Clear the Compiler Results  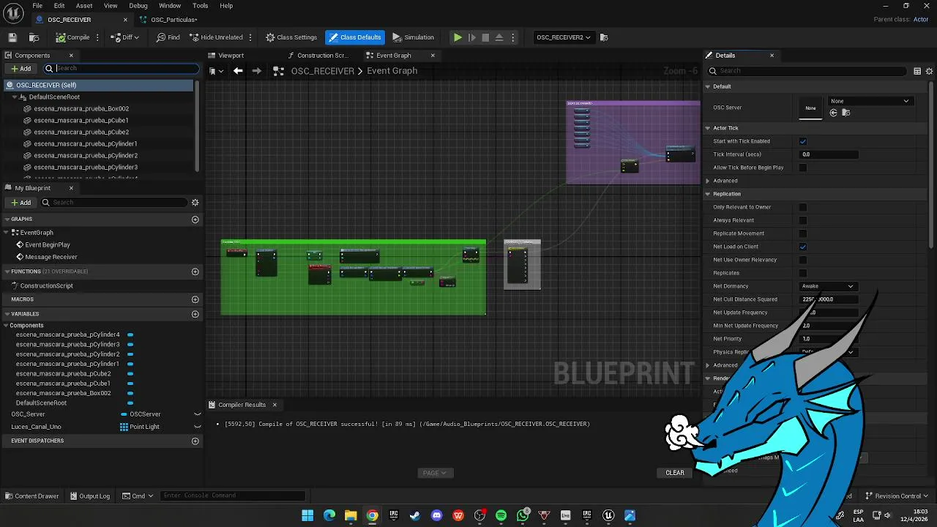pos(675,473)
